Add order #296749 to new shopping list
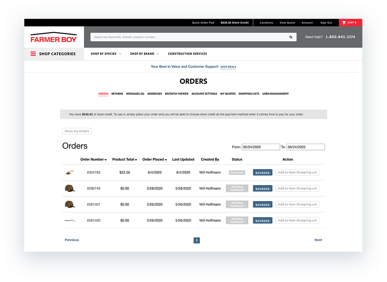Viewport: 387px width, 282px height. [x=297, y=188]
